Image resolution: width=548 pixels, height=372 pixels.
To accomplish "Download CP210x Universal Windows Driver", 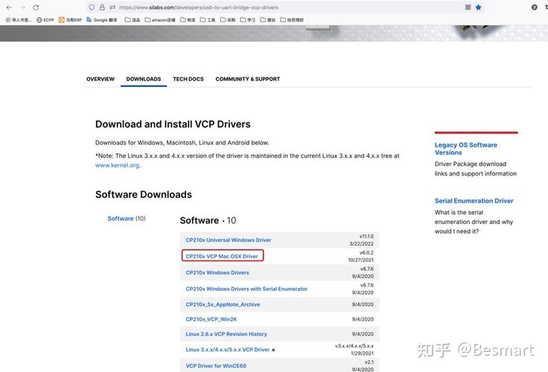I will coord(229,240).
